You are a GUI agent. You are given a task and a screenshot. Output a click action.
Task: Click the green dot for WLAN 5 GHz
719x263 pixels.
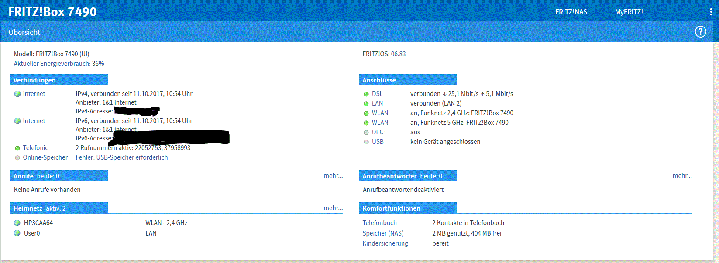pyautogui.click(x=366, y=123)
